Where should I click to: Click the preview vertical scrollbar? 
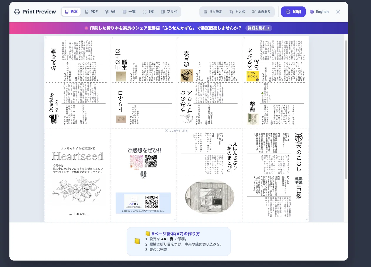click(x=346, y=110)
